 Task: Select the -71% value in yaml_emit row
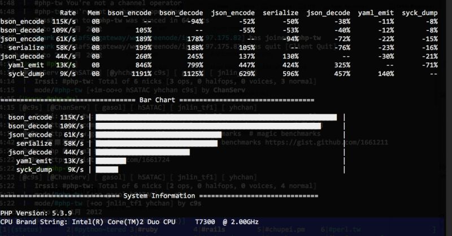[x=429, y=65]
